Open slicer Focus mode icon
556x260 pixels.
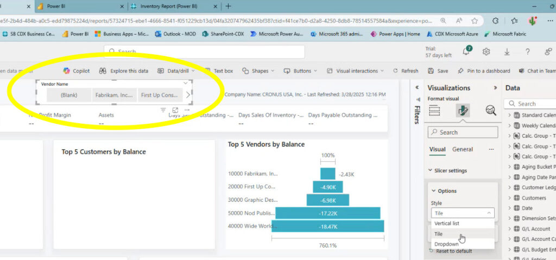[175, 110]
